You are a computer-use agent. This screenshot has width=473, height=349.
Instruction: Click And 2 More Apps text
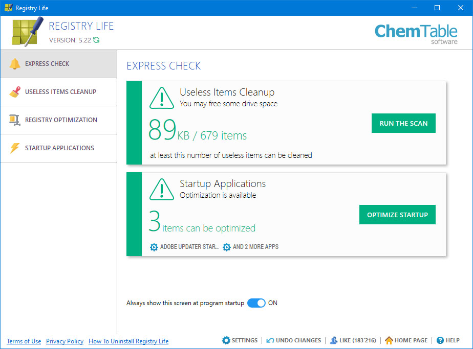(255, 247)
